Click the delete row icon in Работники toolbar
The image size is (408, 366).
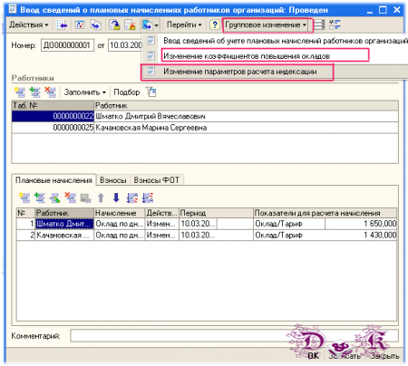[x=50, y=92]
